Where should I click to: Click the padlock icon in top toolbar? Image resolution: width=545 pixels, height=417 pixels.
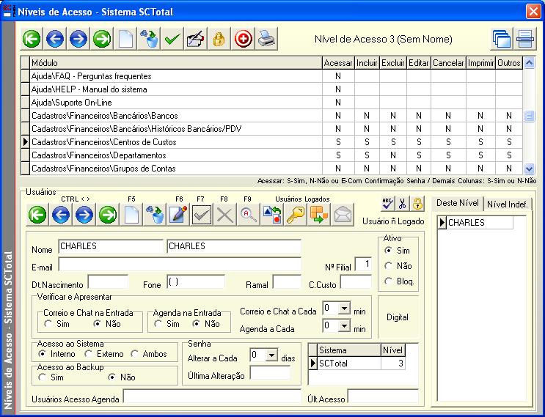click(219, 40)
